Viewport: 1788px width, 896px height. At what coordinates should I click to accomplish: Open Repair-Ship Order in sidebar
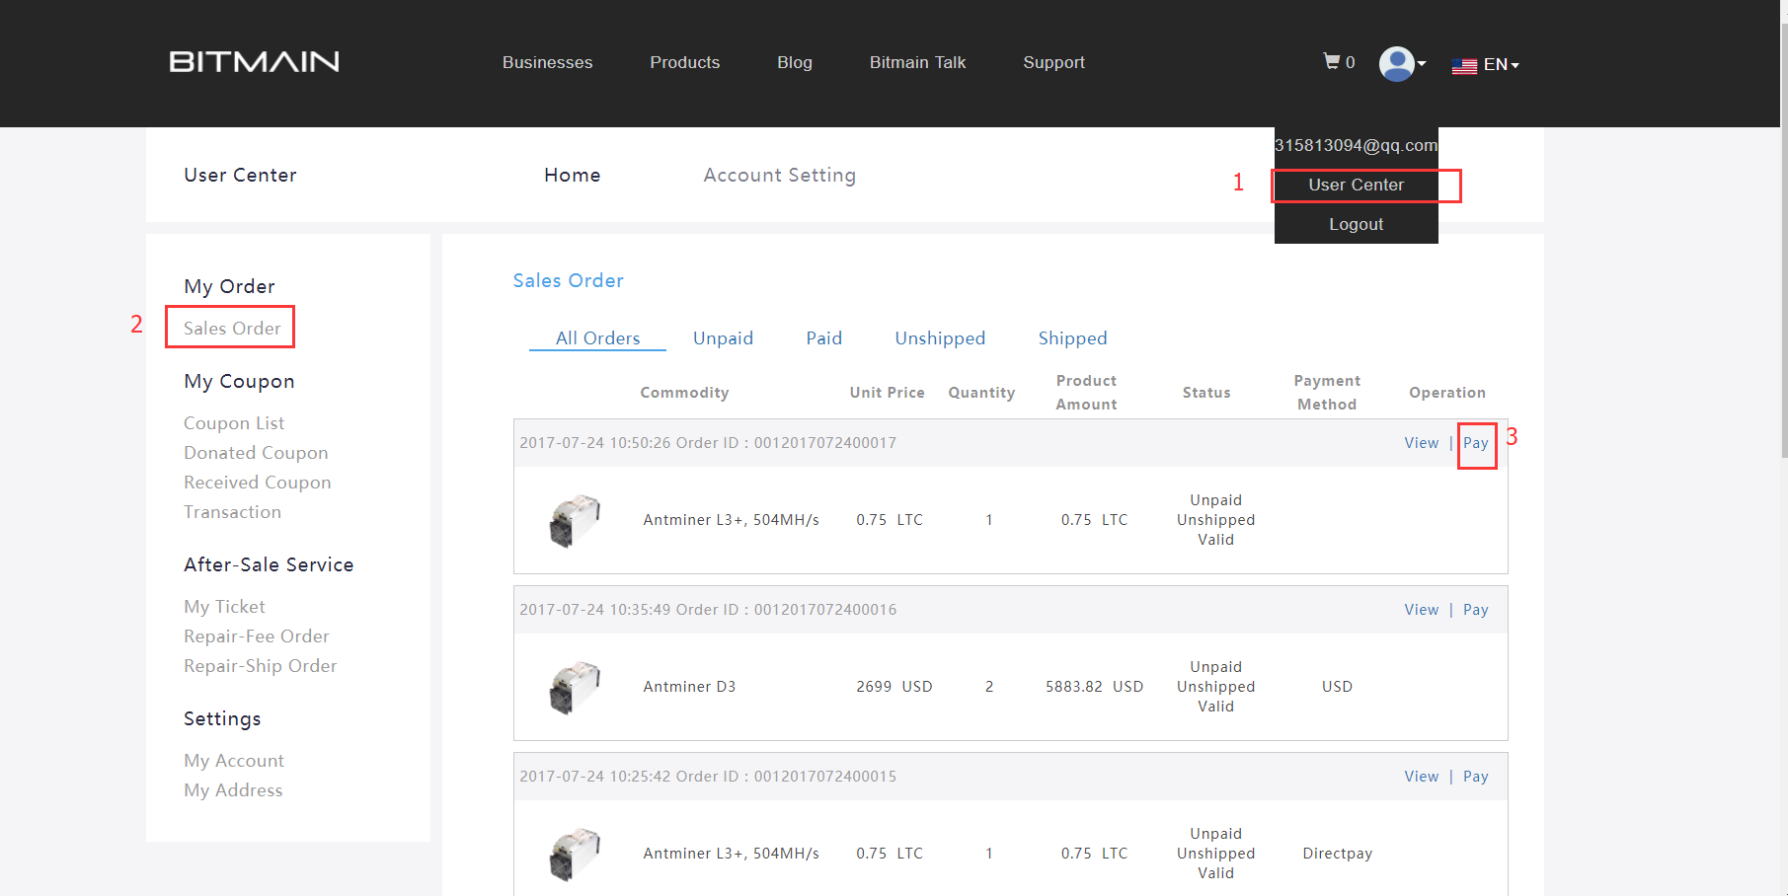click(x=260, y=665)
